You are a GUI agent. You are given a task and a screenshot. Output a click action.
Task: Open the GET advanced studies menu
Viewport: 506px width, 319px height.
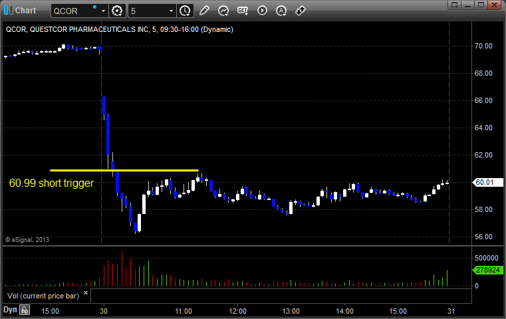pos(243,11)
